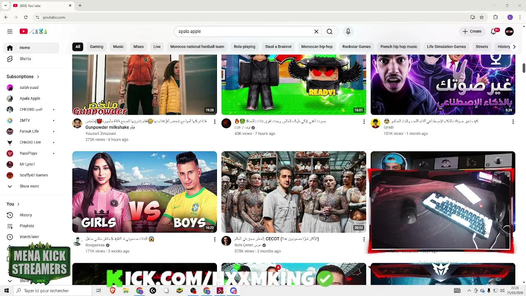Go to YouTube logo homepage
The image size is (526, 296).
tap(33, 31)
